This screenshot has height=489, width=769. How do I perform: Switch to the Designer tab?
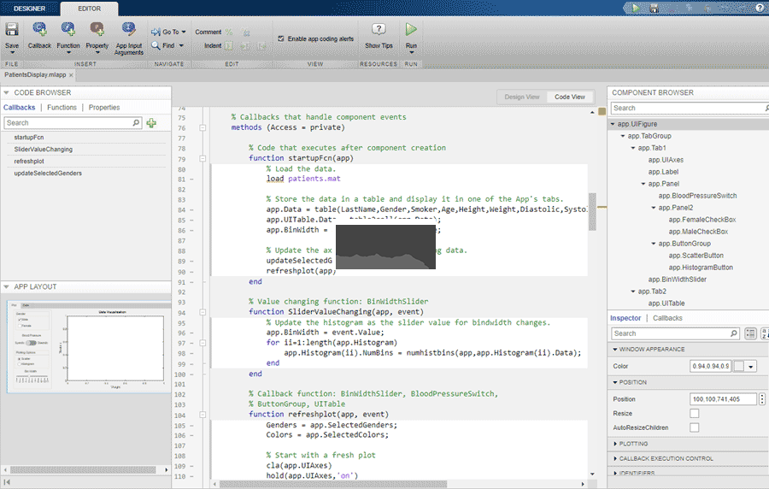coord(30,8)
